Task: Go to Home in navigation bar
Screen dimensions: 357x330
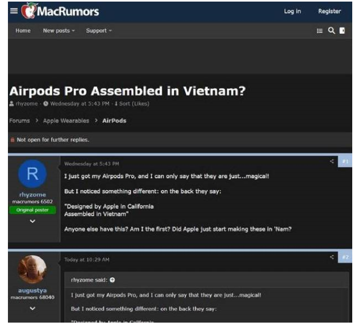Action: point(23,31)
